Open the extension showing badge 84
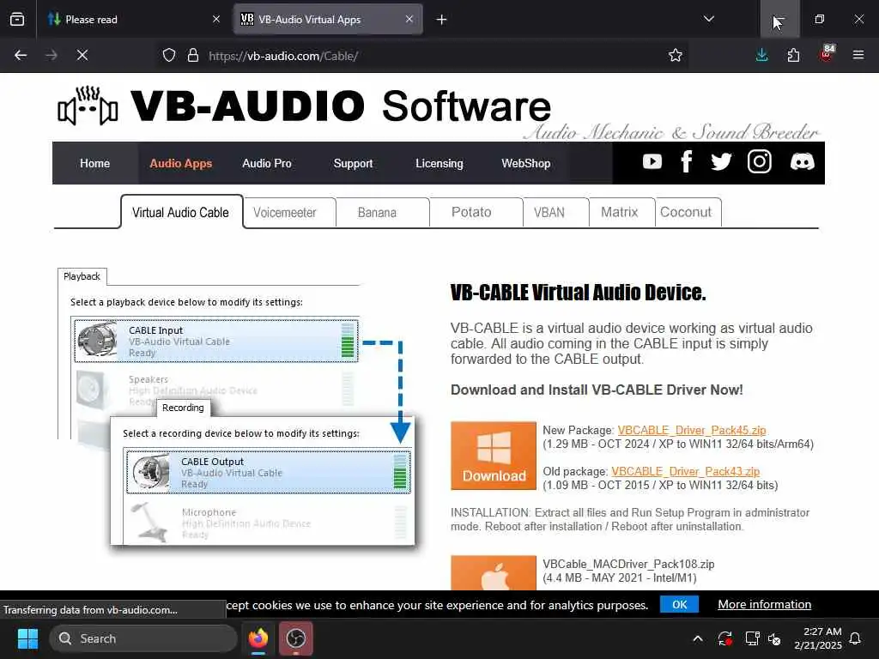879x659 pixels. tap(827, 54)
